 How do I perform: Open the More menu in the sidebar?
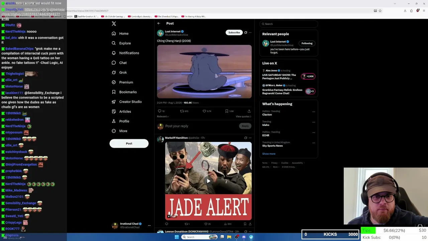(x=119, y=131)
